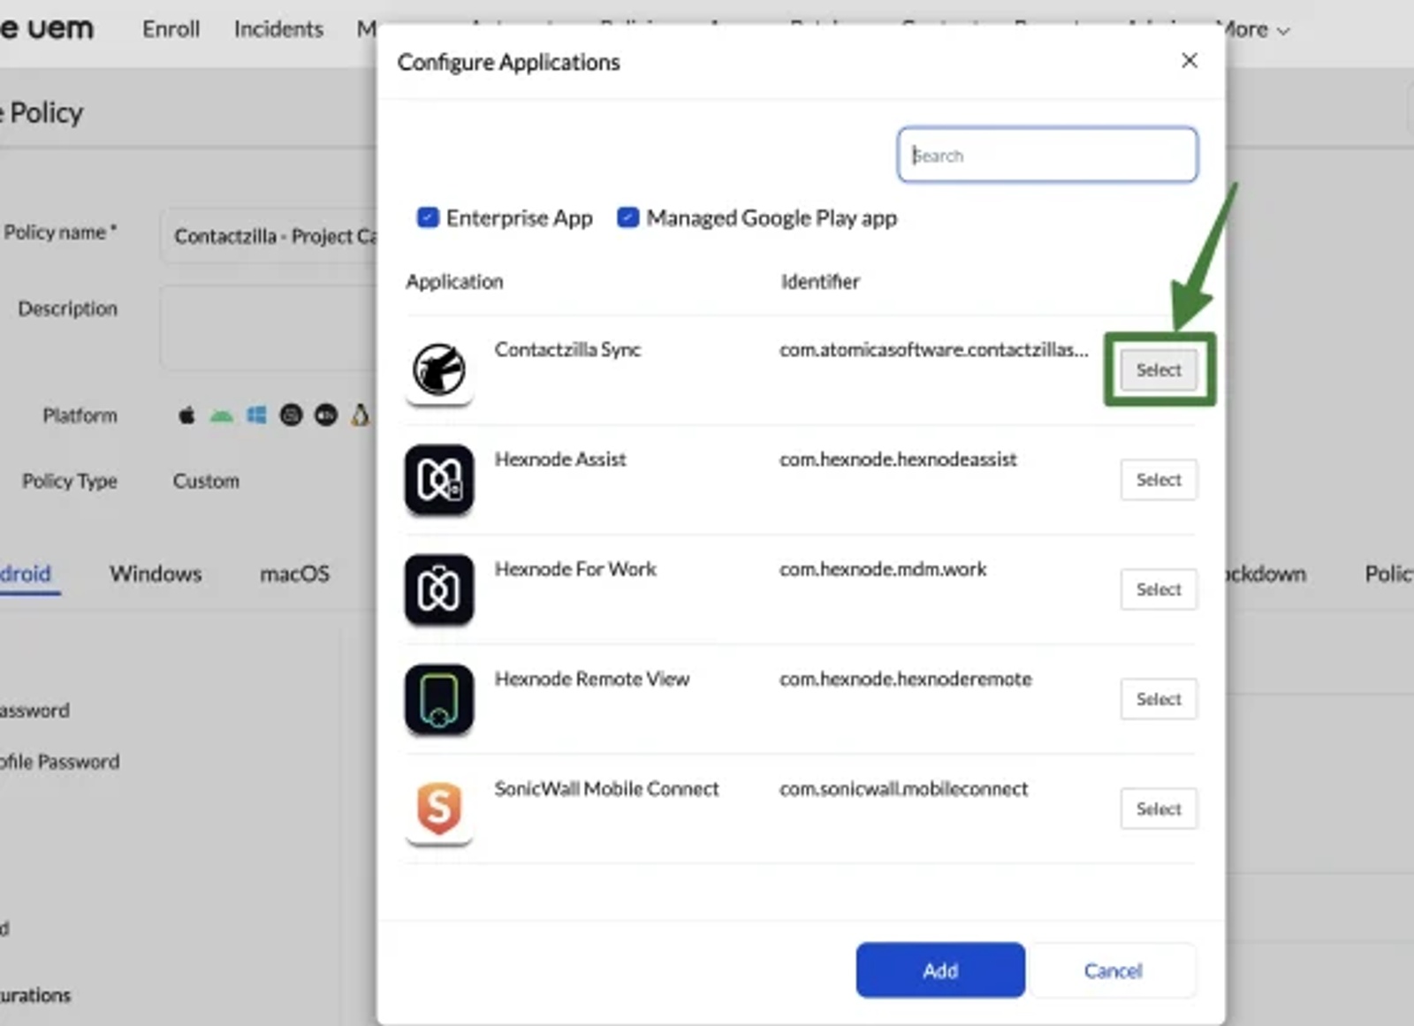Click the com.hexnode.hexnoderemote identifier

click(905, 679)
